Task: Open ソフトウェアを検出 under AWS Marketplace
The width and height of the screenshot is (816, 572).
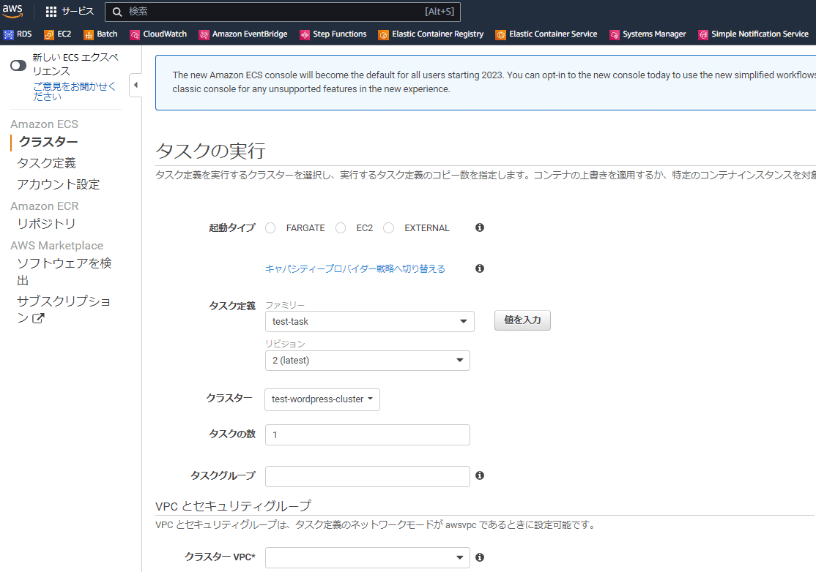Action: 64,271
